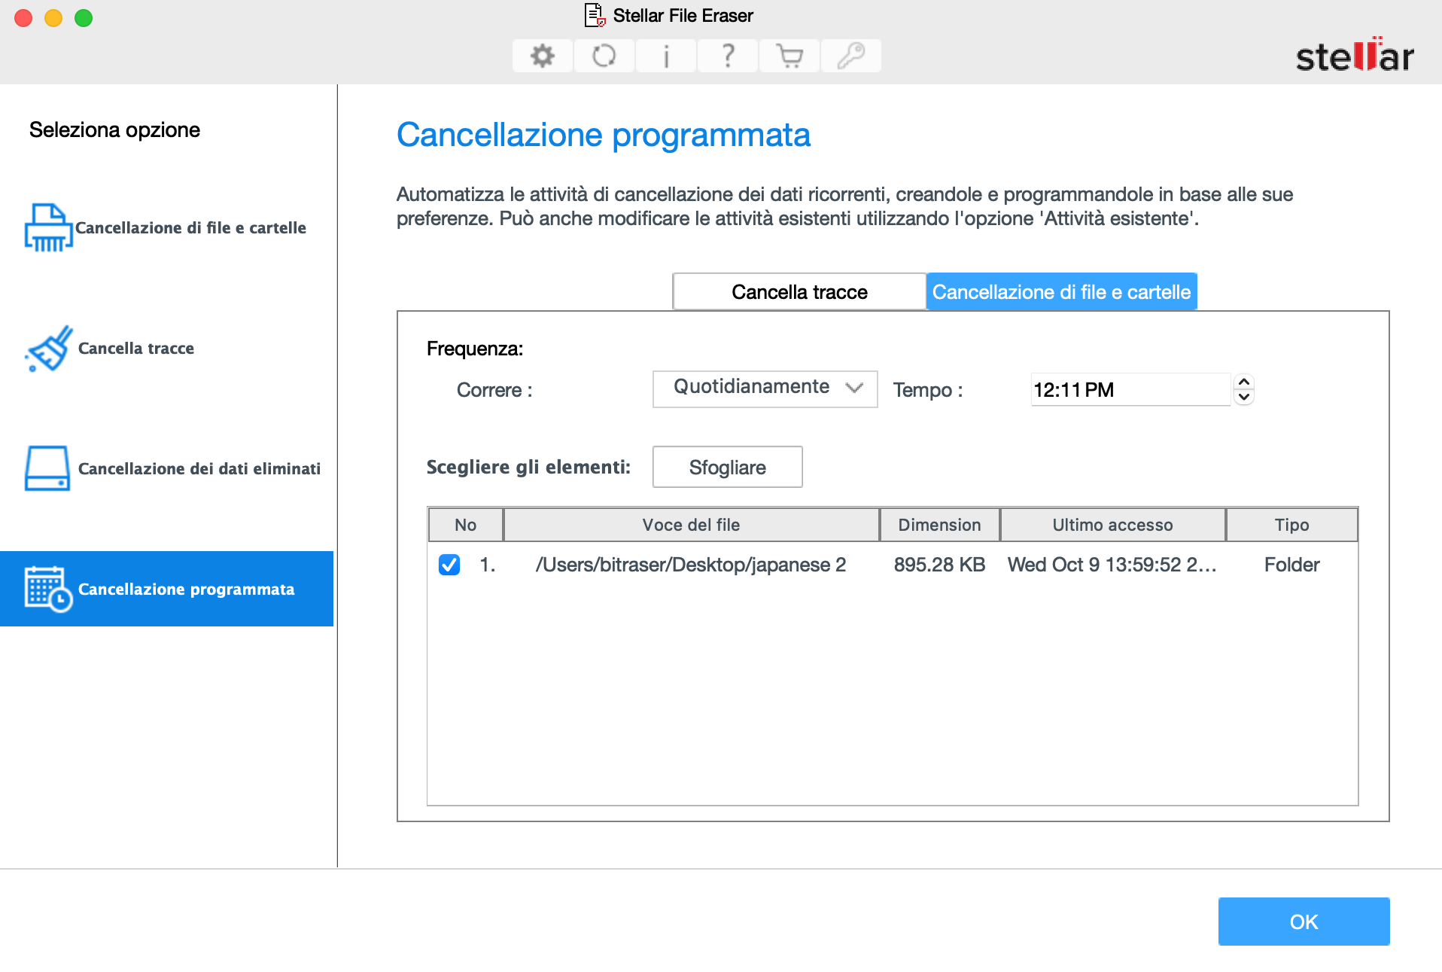
Task: Click the Wed Oct 9 access date cell
Action: 1112,565
